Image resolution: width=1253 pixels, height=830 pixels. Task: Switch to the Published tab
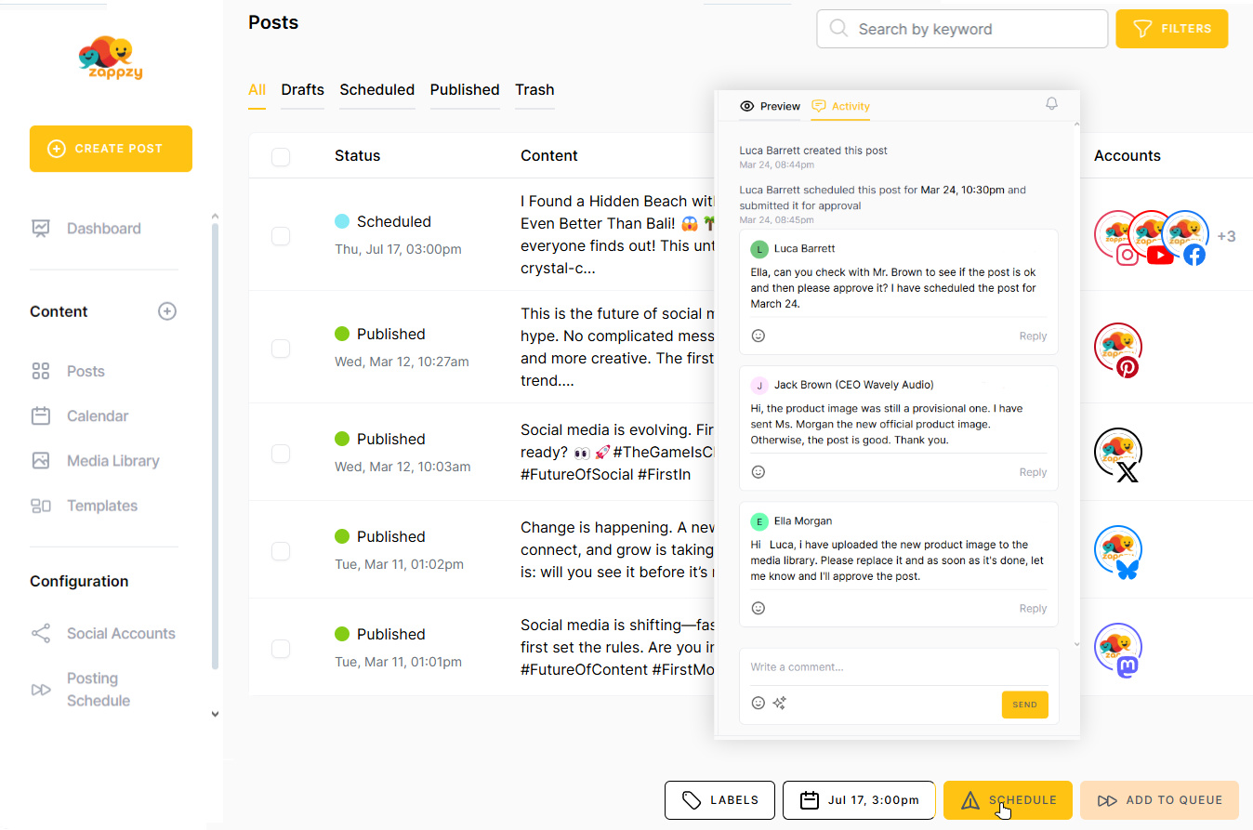click(465, 90)
